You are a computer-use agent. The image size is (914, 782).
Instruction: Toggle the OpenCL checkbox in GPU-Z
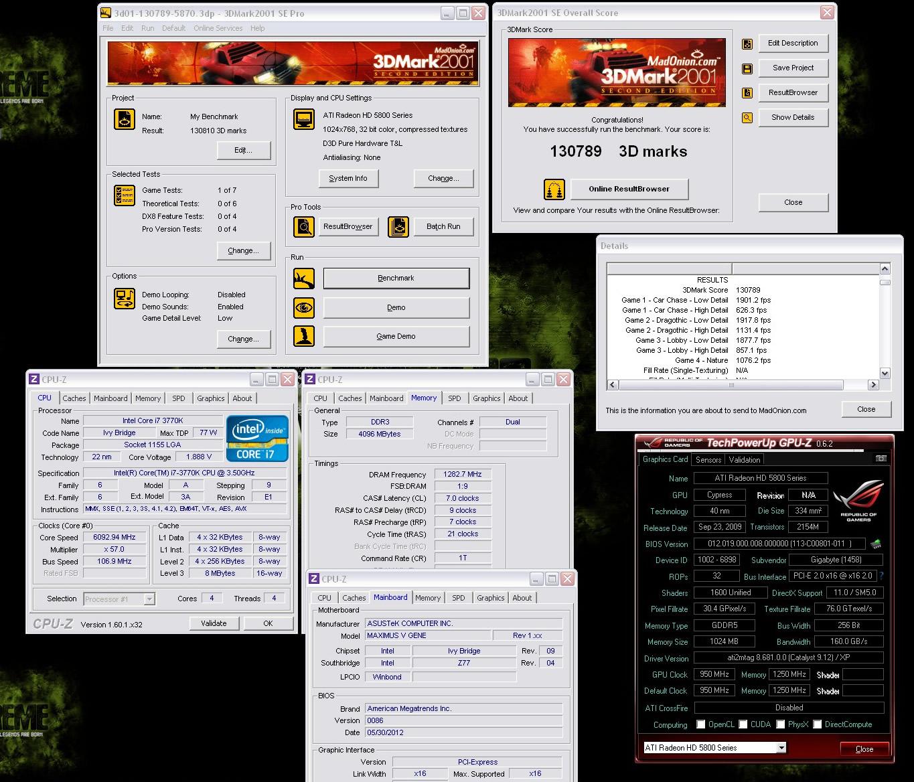[701, 724]
